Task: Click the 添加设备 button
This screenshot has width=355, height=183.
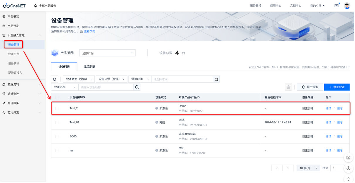Action: pos(337,87)
